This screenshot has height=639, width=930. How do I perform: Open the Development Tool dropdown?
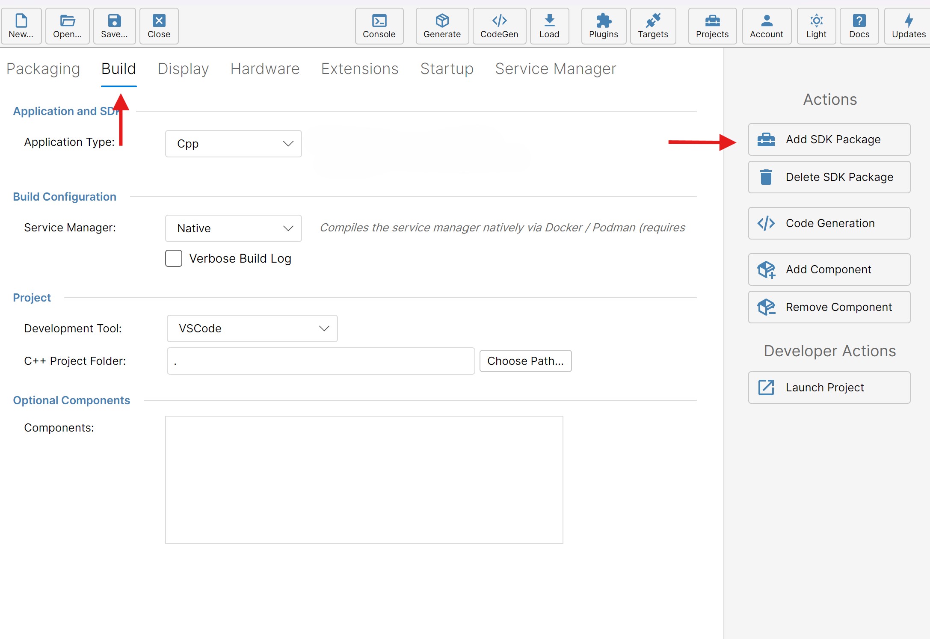(x=252, y=328)
